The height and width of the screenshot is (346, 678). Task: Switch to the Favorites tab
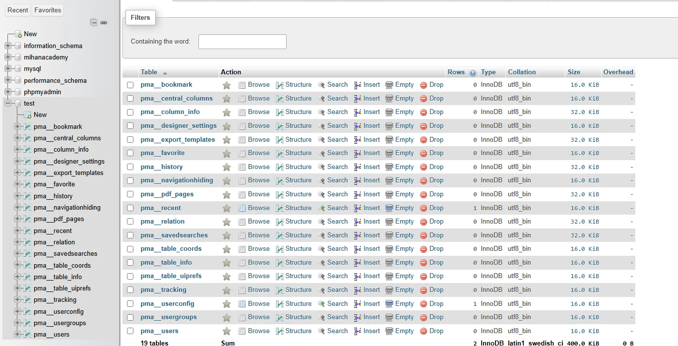click(x=47, y=10)
